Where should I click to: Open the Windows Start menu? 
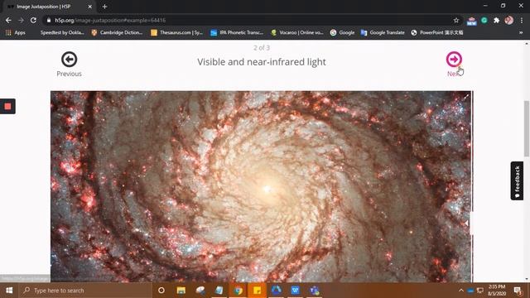(x=9, y=291)
